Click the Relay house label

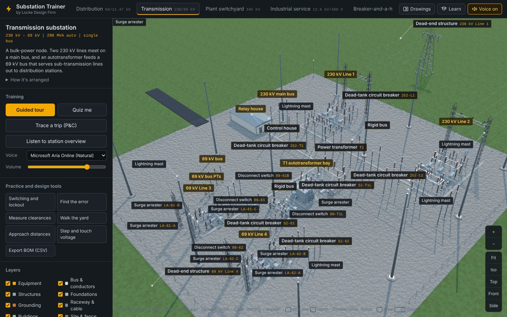coord(251,109)
